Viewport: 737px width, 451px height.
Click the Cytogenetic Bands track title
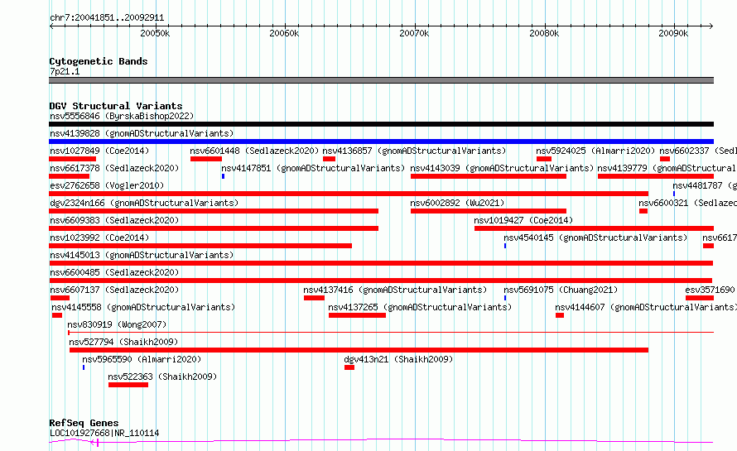99,61
